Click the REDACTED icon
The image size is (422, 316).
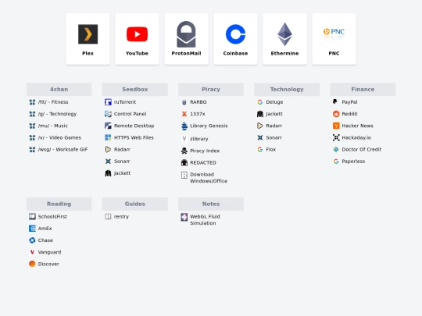[x=184, y=162]
